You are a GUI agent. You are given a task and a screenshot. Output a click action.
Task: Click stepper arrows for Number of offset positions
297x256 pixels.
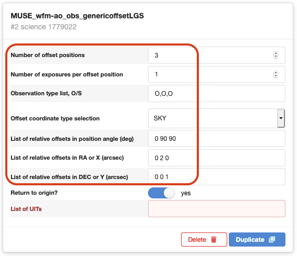(275, 55)
